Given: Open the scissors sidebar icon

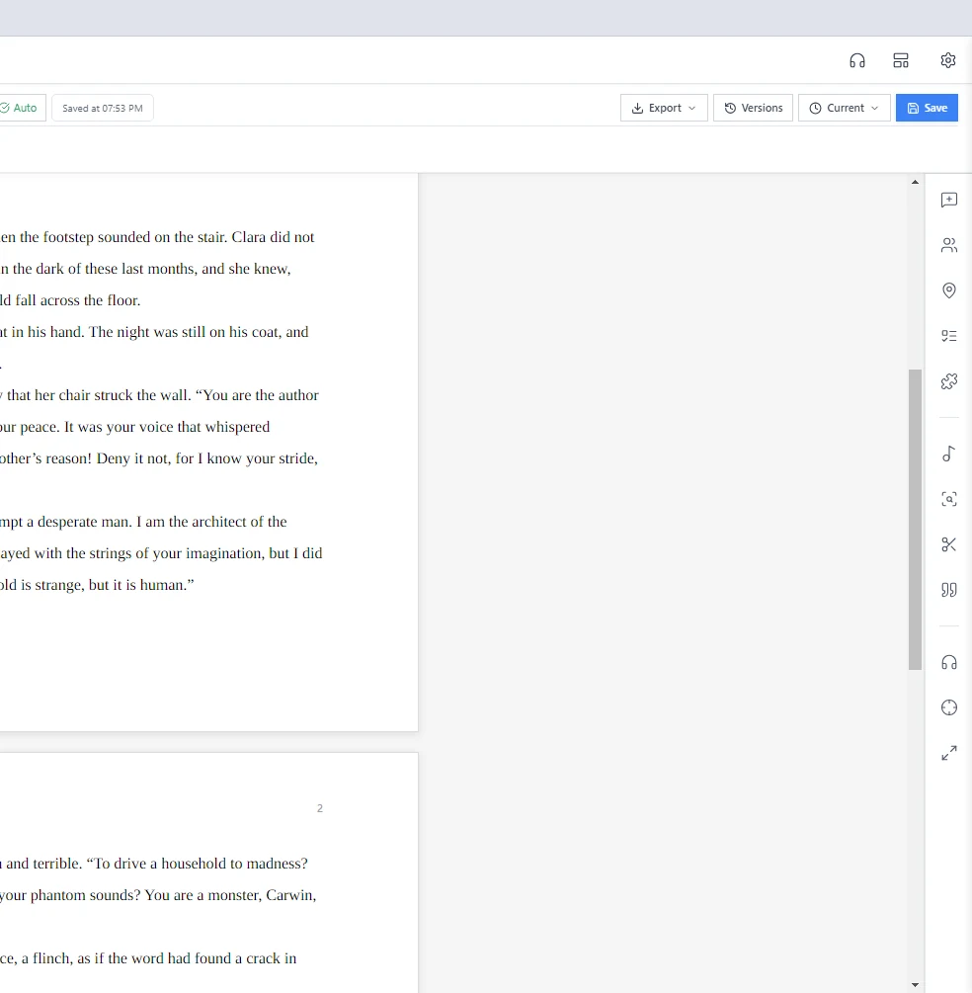Looking at the screenshot, I should pos(948,544).
